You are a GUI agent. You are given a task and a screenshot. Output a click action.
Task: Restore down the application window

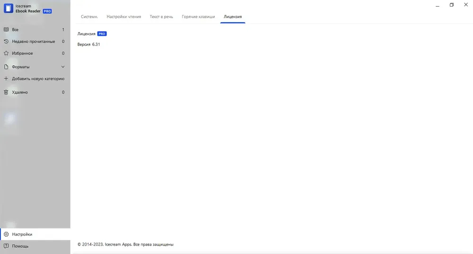click(x=451, y=5)
